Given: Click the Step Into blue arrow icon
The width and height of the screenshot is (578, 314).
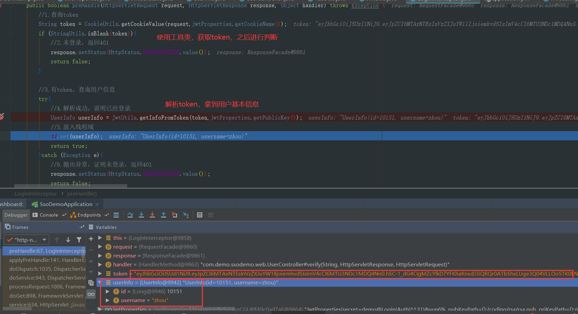Looking at the screenshot, I should (x=141, y=215).
